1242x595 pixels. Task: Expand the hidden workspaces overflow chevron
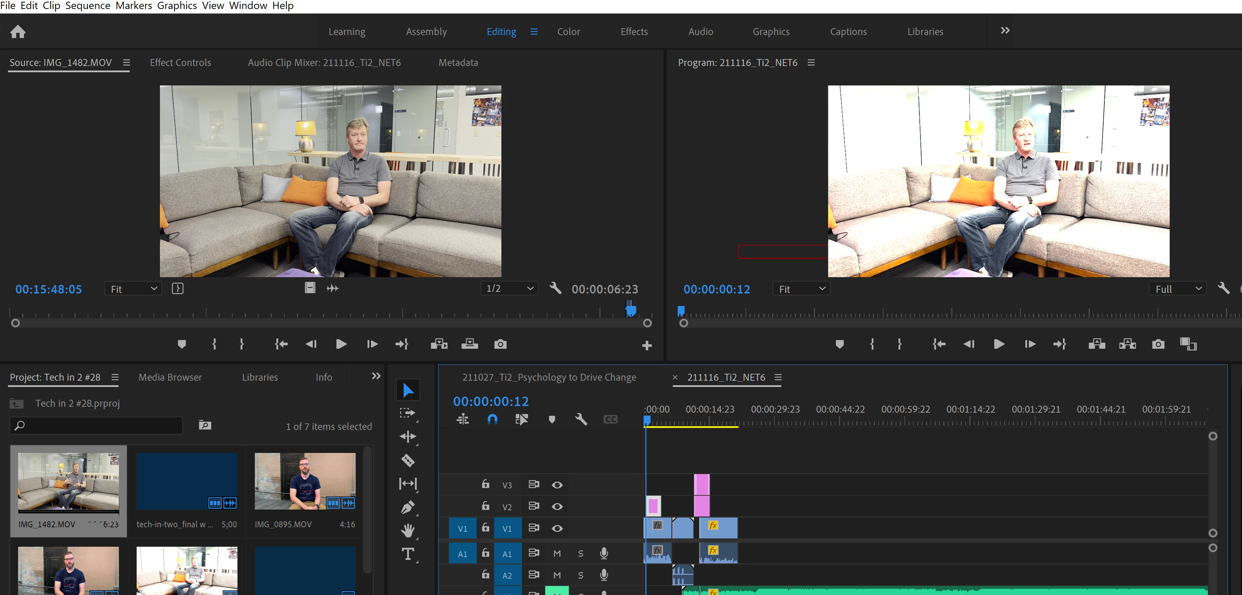(x=1005, y=31)
